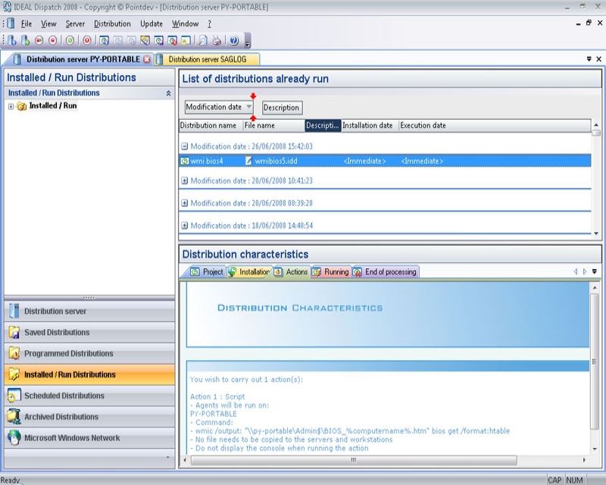Click the printer icon in toolbar
Image resolution: width=606 pixels, height=485 pixels.
click(x=217, y=40)
